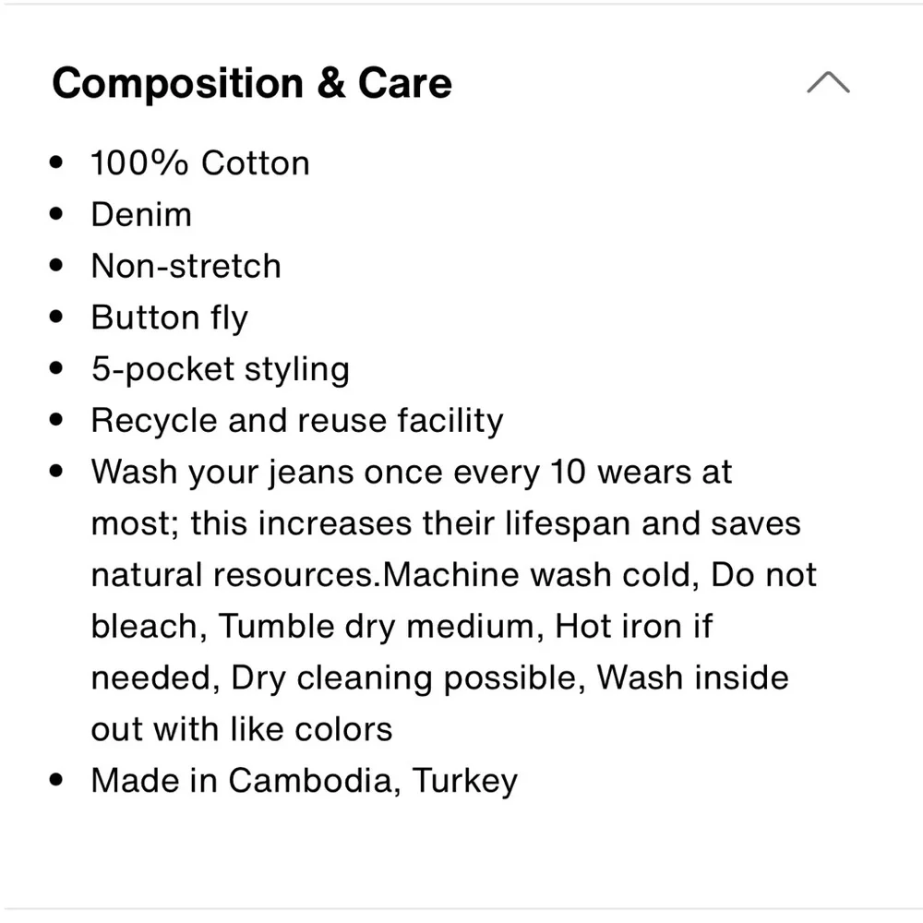The width and height of the screenshot is (923, 923).
Task: Click the Denim list item text
Action: (x=141, y=215)
